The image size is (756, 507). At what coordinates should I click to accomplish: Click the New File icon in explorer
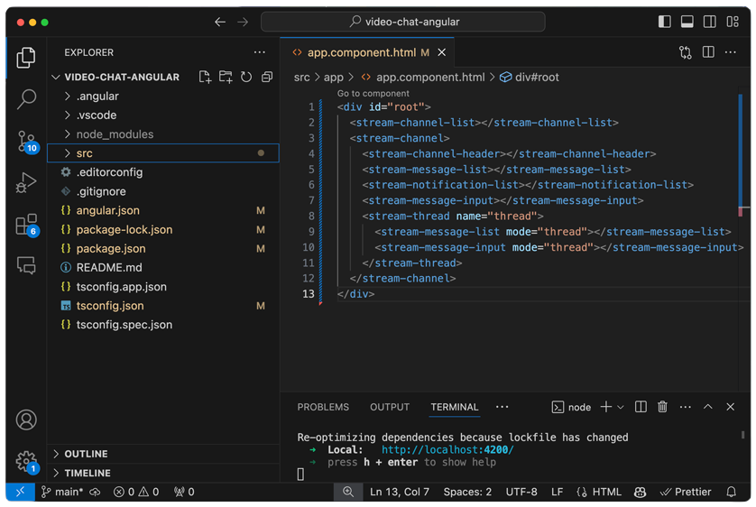pos(205,77)
